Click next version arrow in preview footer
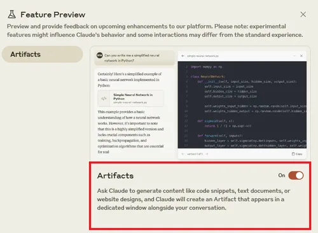The image size is (318, 233). 207,154
